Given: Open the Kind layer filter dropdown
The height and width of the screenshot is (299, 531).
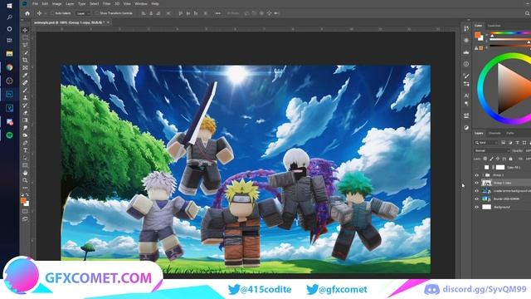Looking at the screenshot, I should point(486,143).
